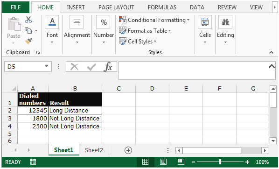
Task: Click the horizontal scrollbar right arrow
Action: tap(265, 151)
